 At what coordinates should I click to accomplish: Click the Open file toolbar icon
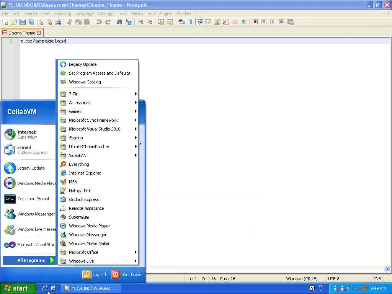click(14, 22)
